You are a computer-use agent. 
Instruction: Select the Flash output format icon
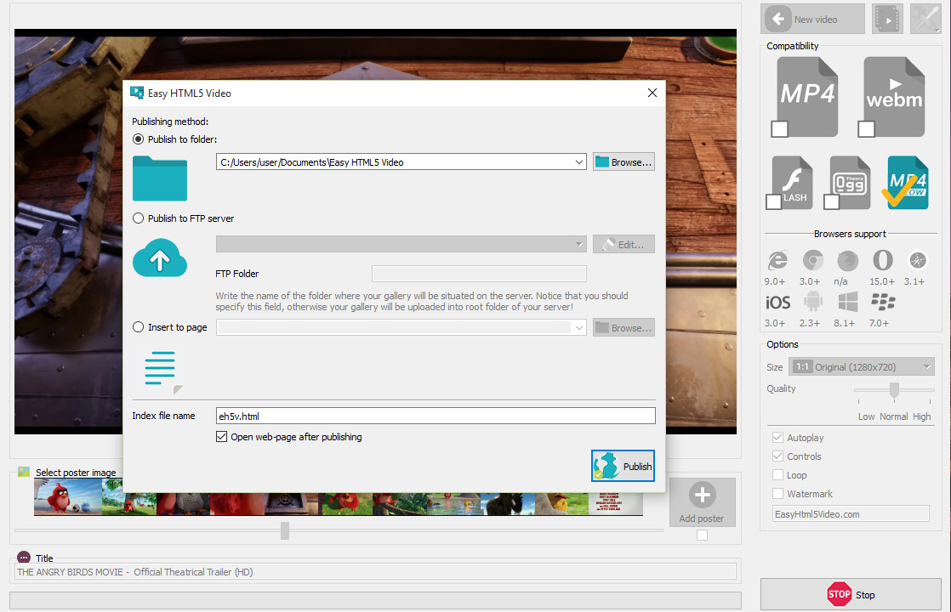[x=789, y=182]
